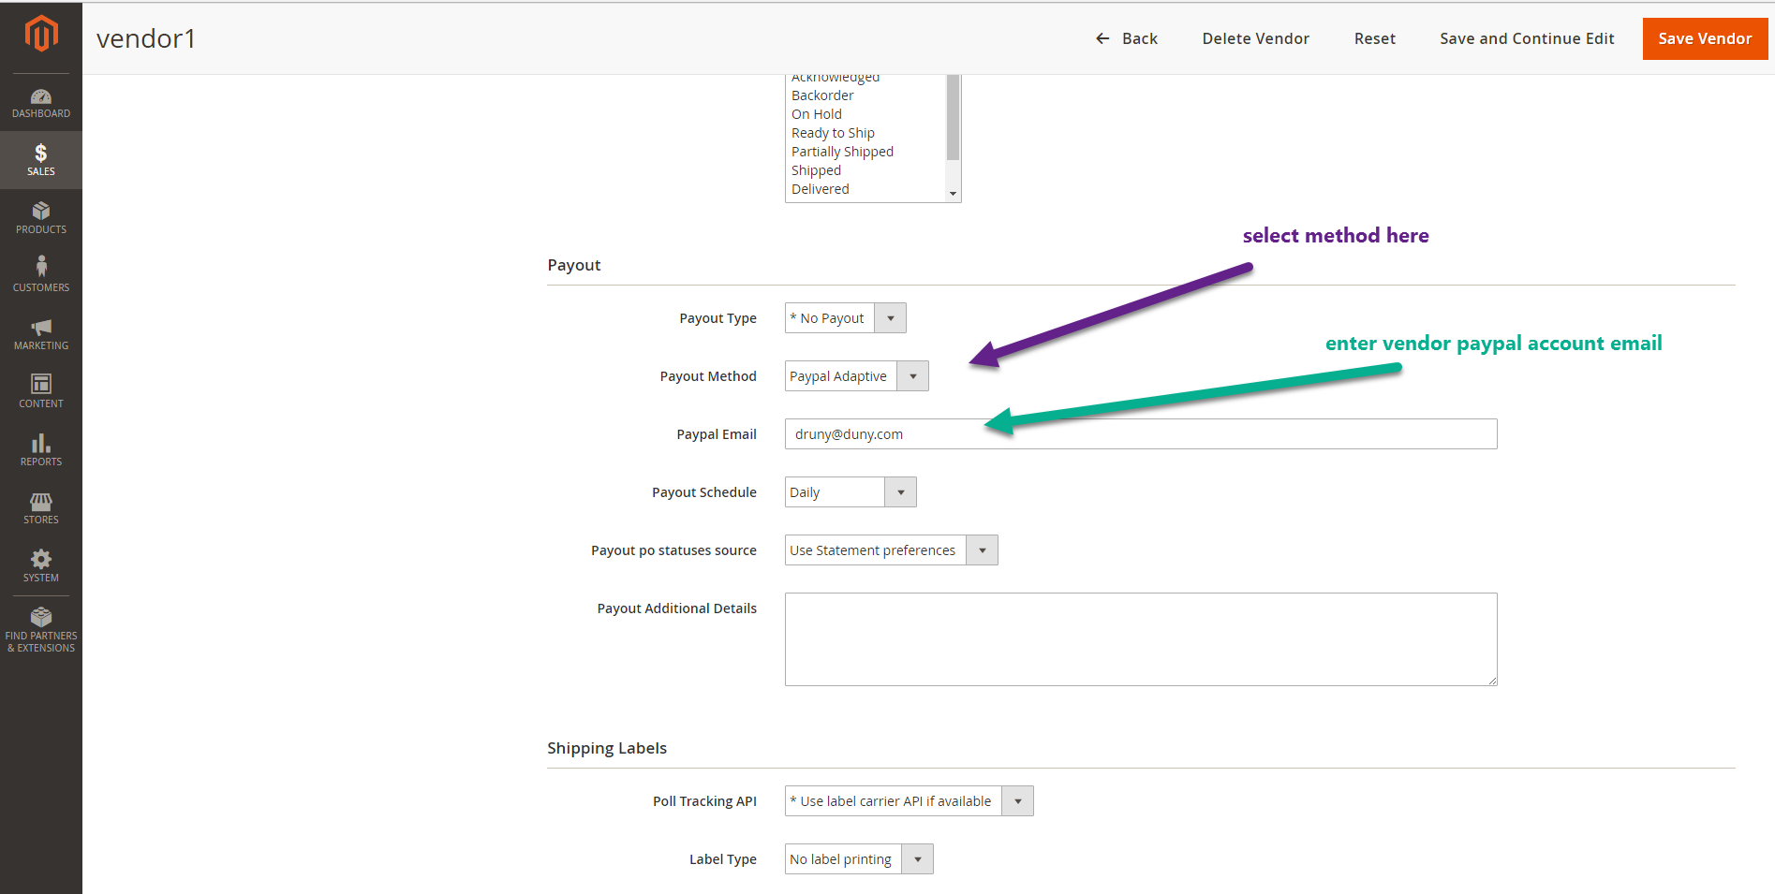Screen dimensions: 1775x894
Task: Open the Sales dollar-sign menu
Action: [41, 160]
